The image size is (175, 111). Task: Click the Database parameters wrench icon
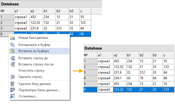tap(13, 90)
